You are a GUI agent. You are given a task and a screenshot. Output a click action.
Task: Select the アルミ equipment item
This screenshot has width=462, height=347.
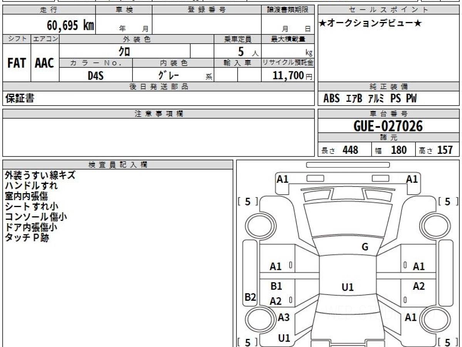point(376,99)
